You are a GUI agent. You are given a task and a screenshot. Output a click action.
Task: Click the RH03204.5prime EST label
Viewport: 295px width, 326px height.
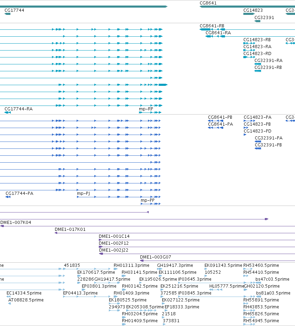tap(140, 314)
